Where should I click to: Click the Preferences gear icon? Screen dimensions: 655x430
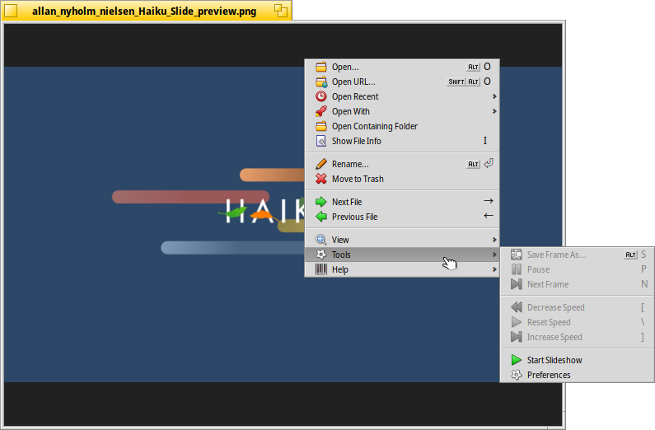517,375
